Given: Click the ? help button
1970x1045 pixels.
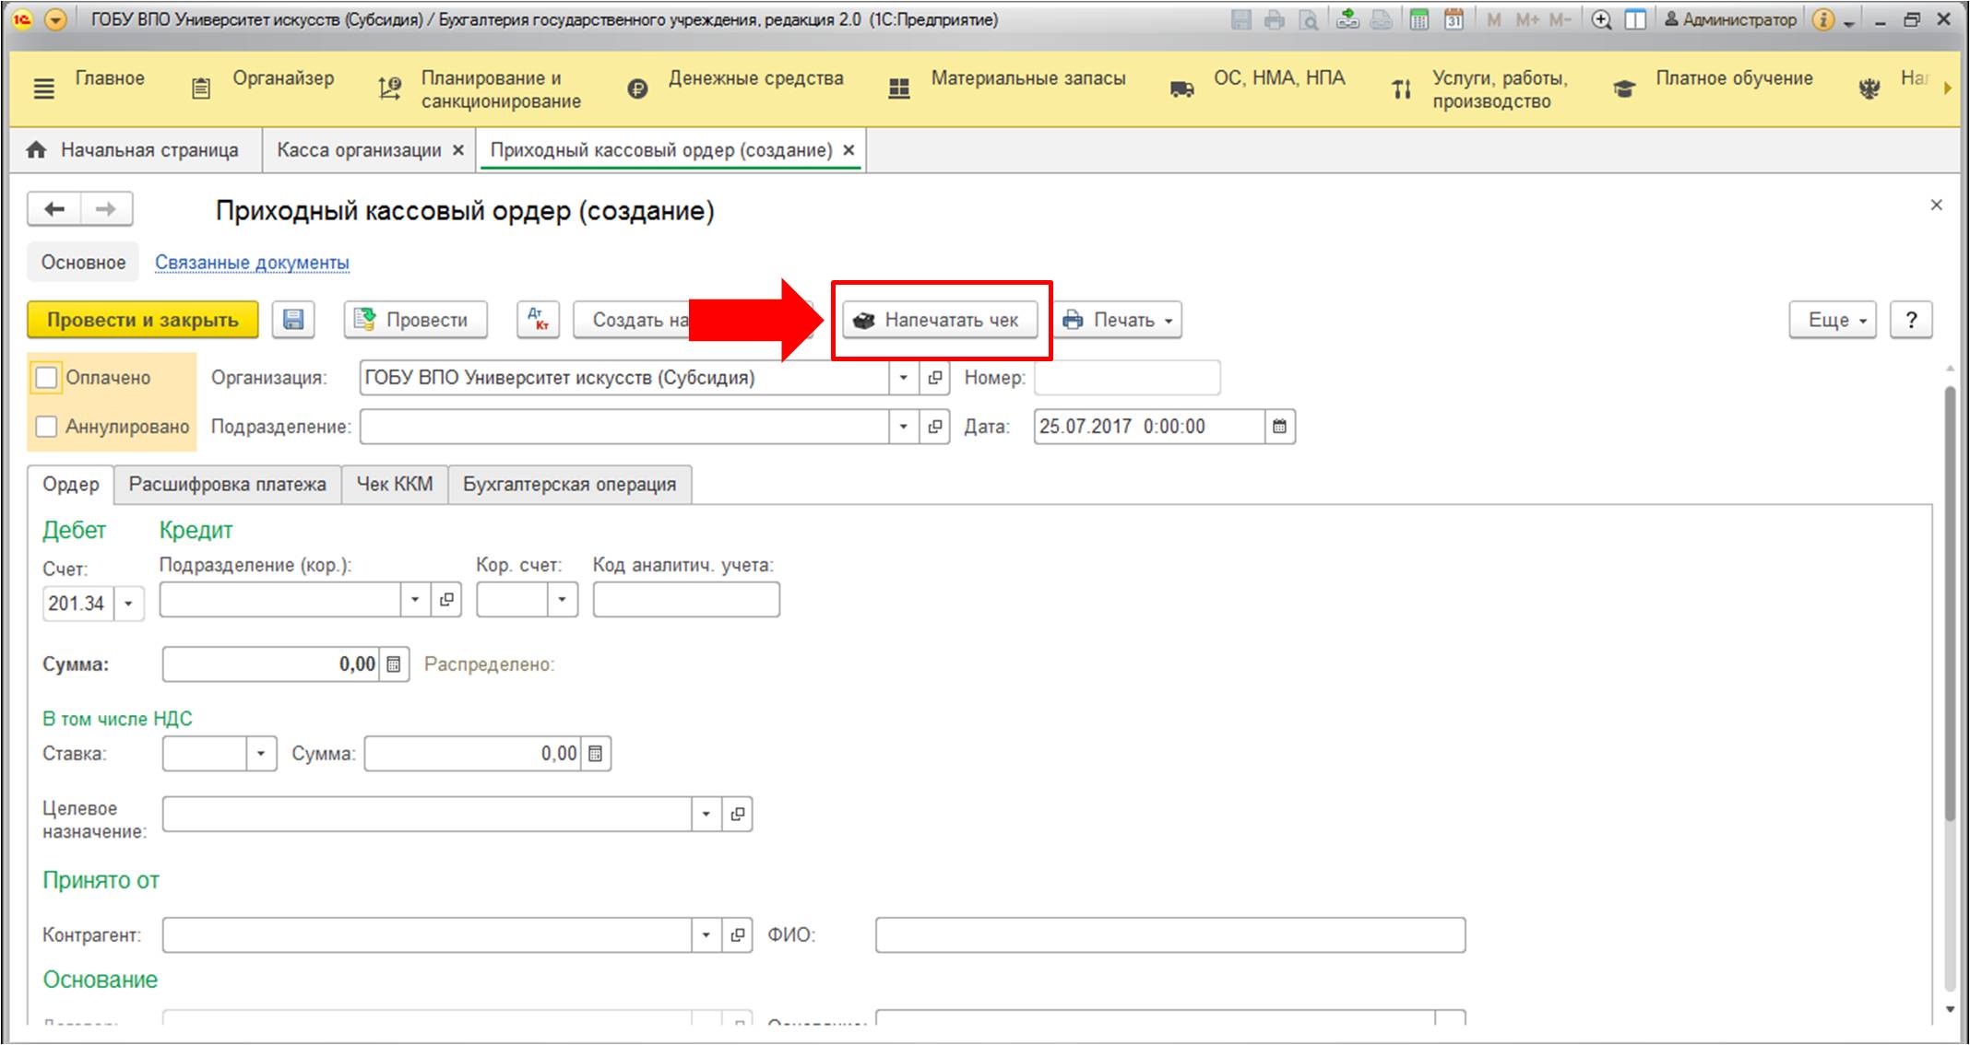Looking at the screenshot, I should pyautogui.click(x=1911, y=320).
